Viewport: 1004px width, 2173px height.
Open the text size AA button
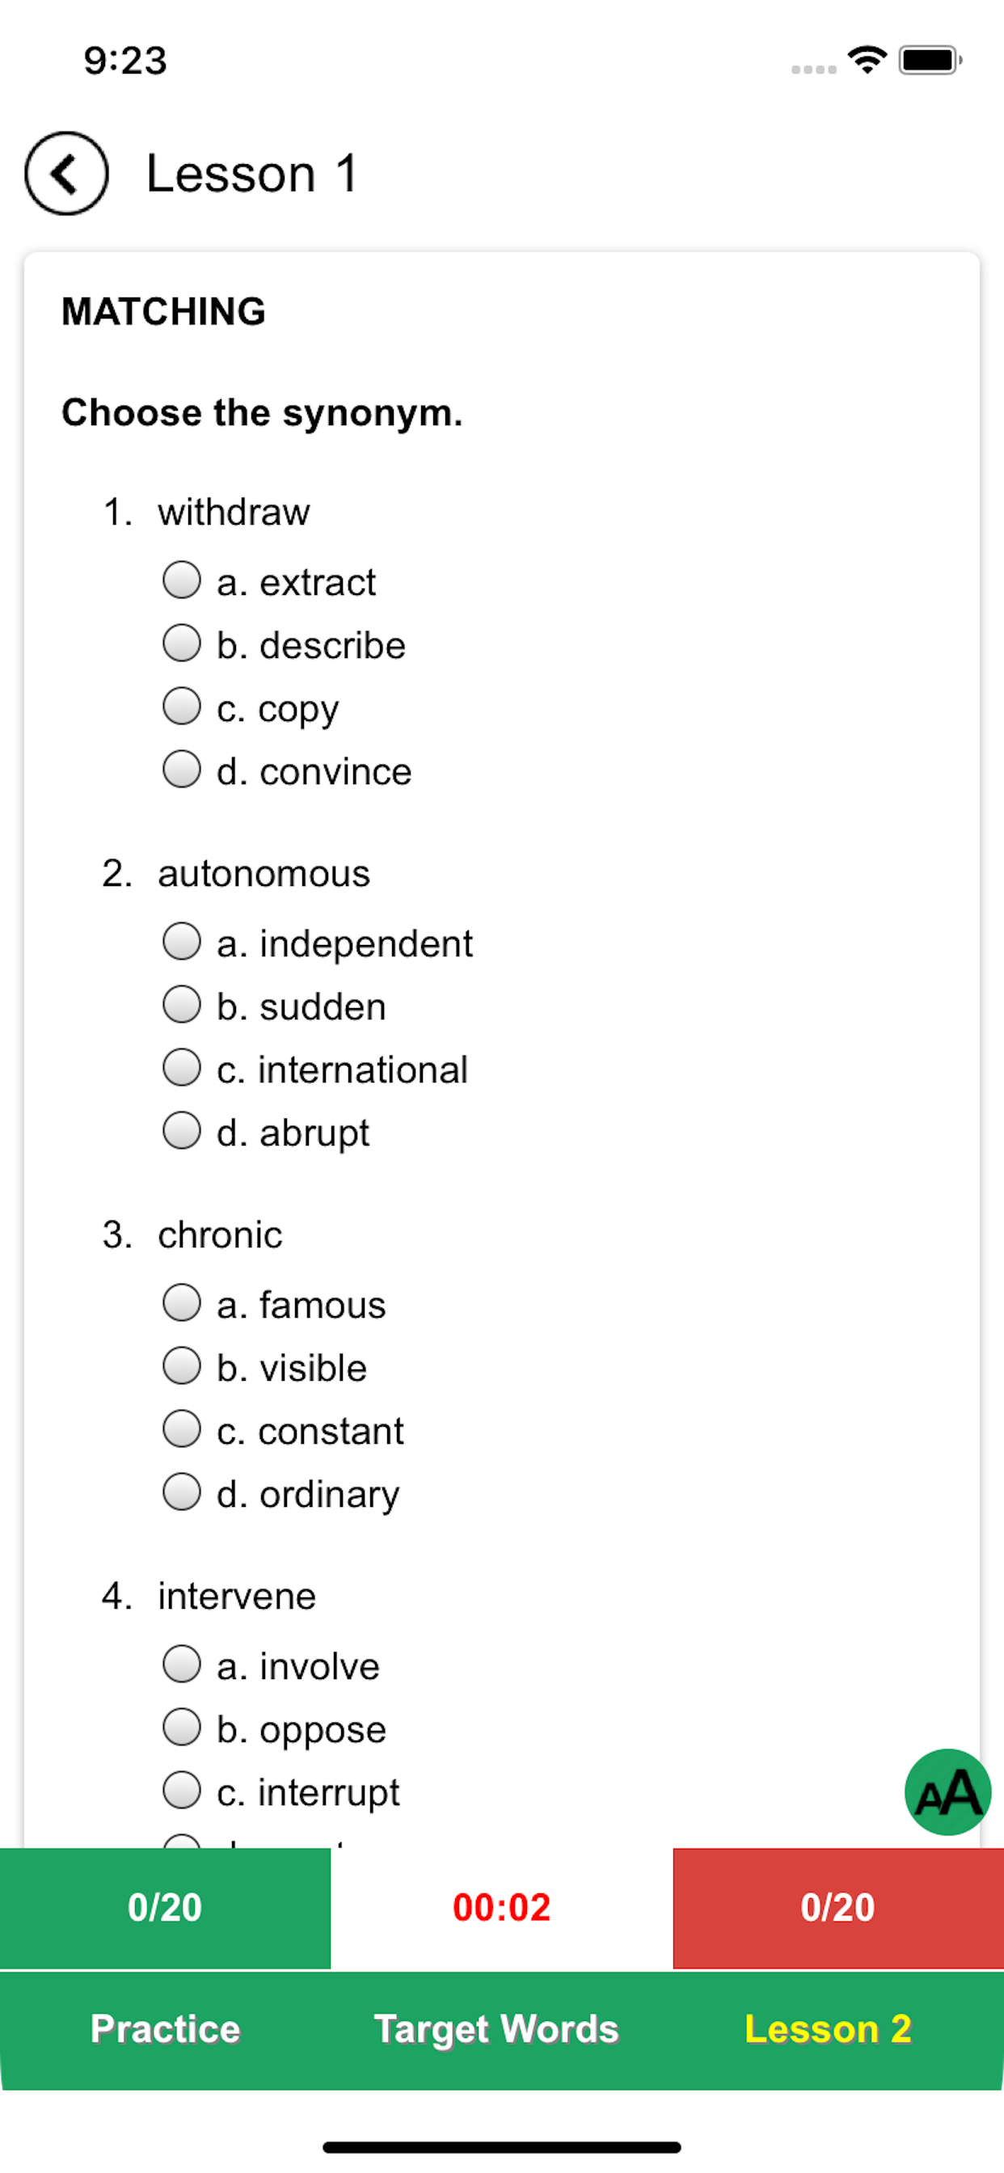[x=947, y=1792]
